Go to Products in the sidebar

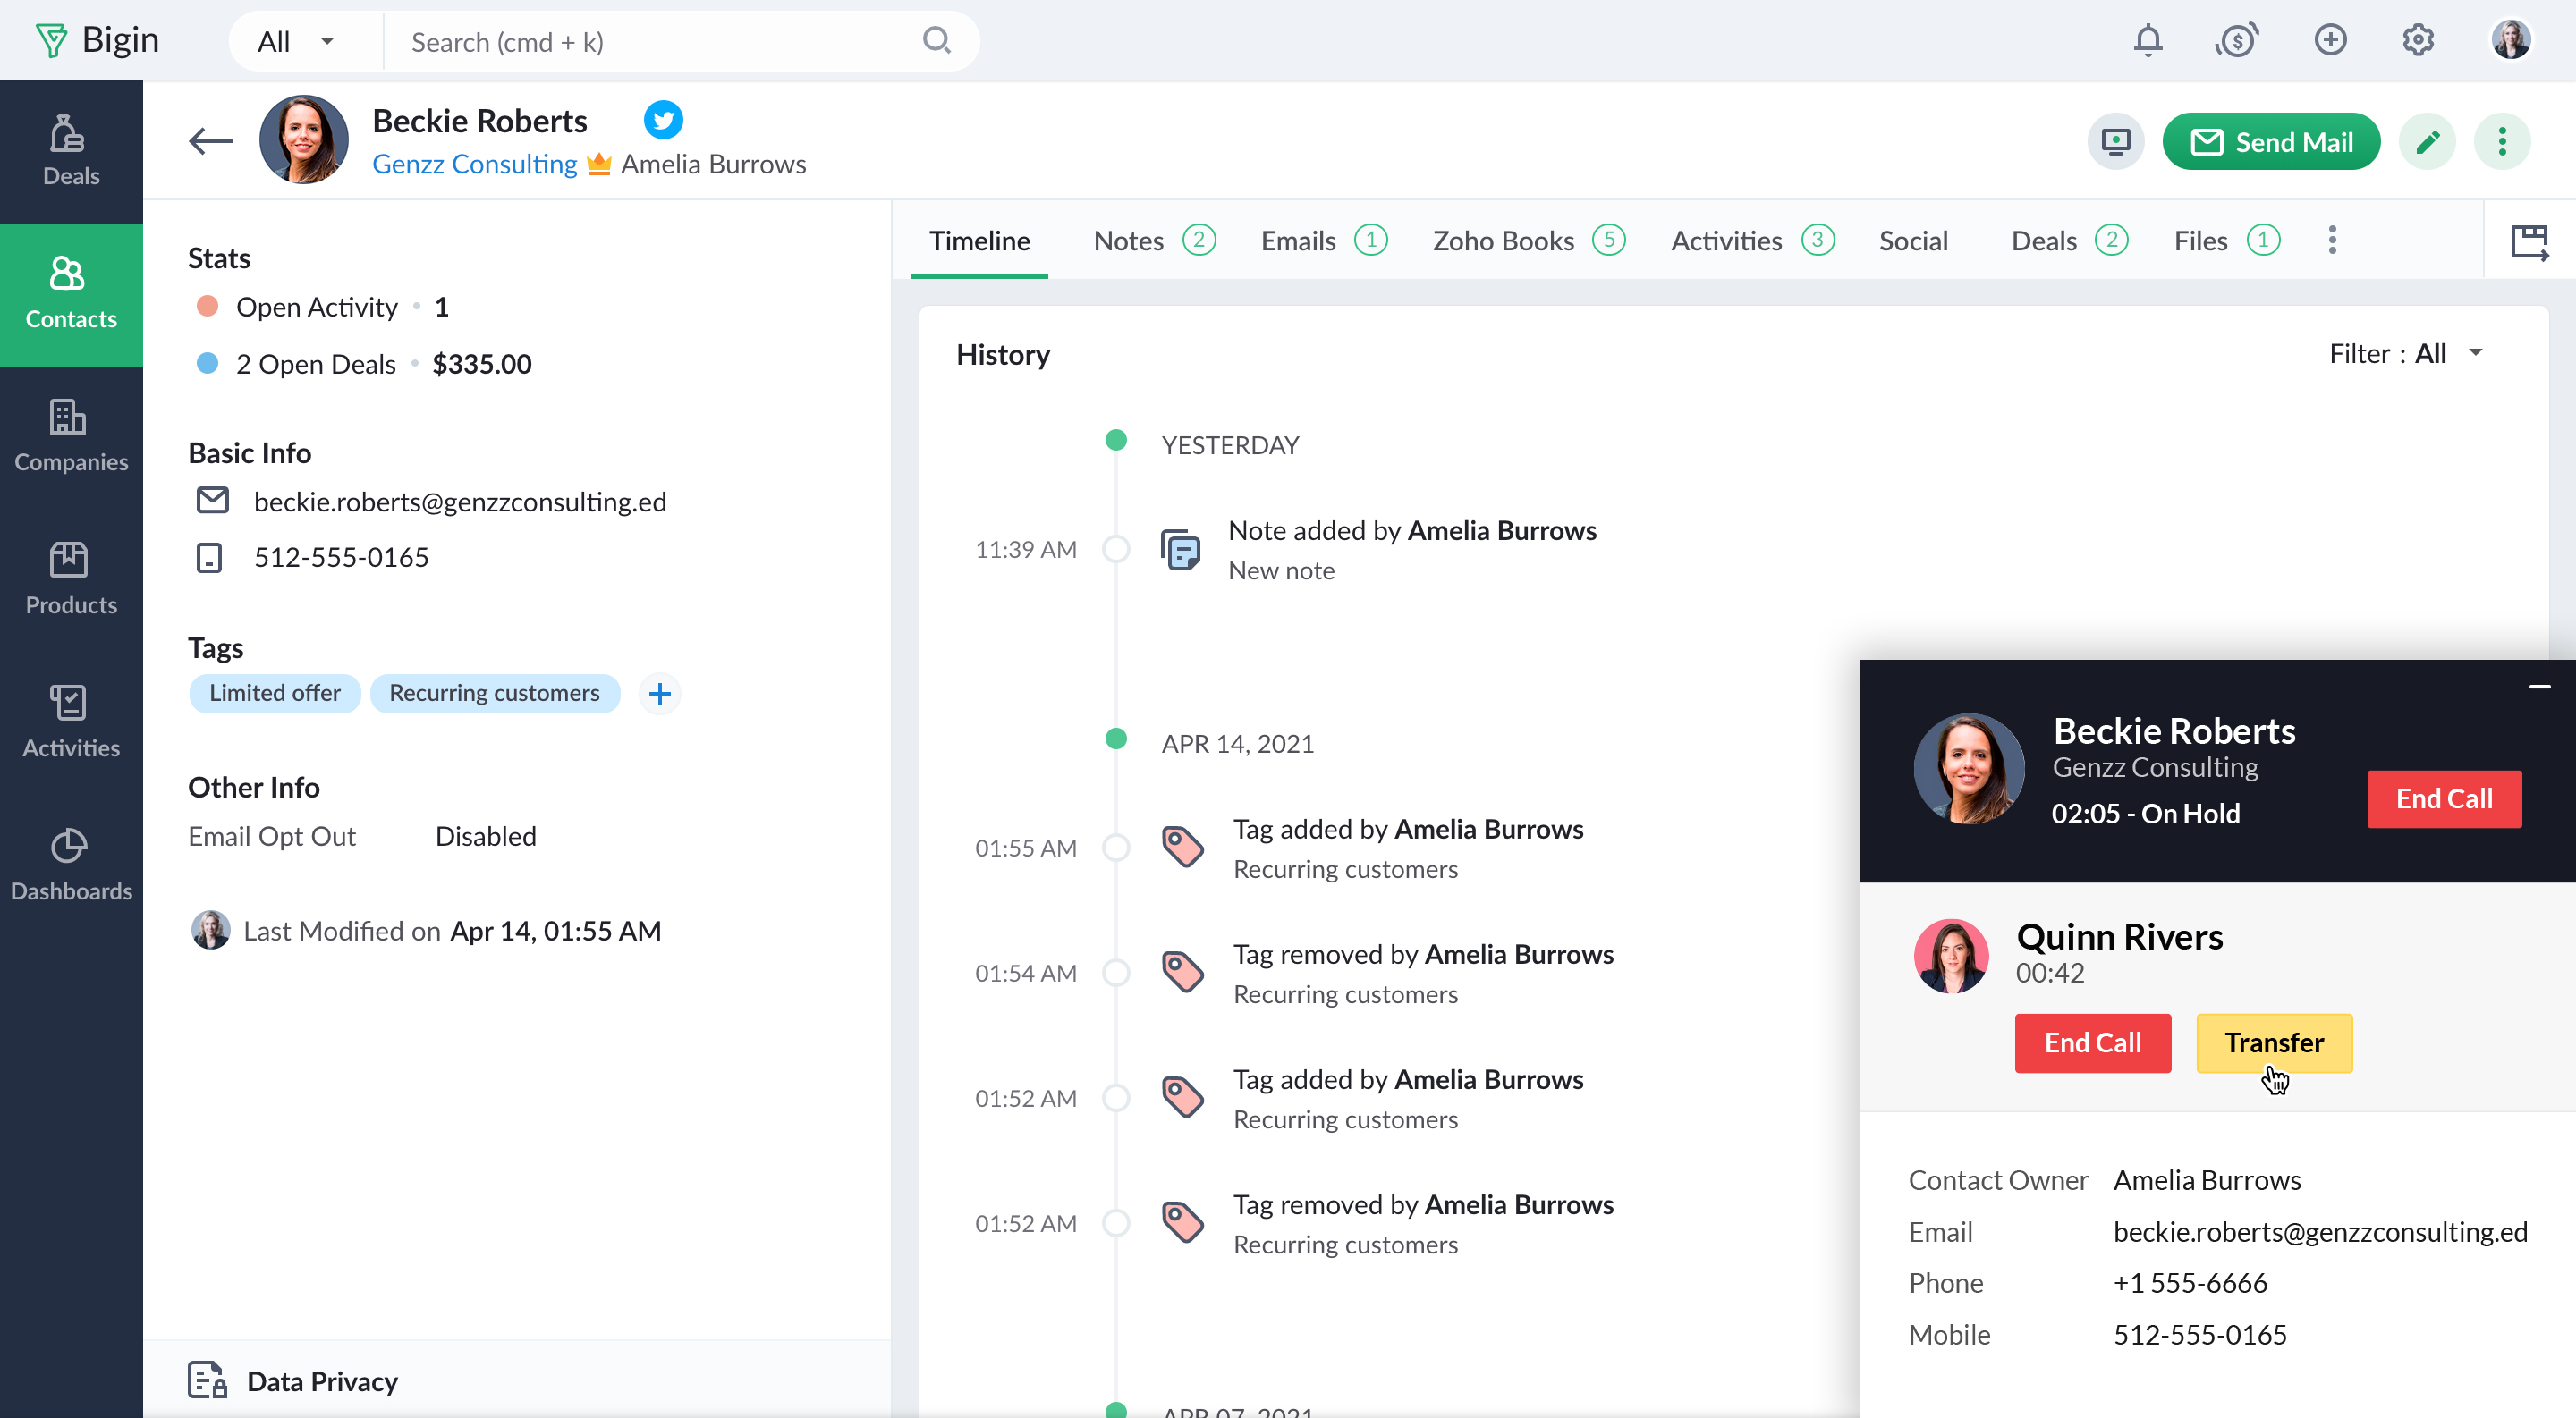[x=71, y=578]
